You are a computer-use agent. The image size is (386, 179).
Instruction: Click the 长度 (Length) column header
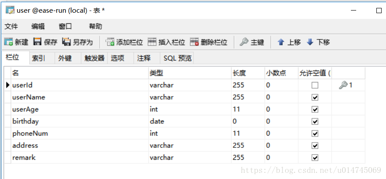pyautogui.click(x=248, y=73)
